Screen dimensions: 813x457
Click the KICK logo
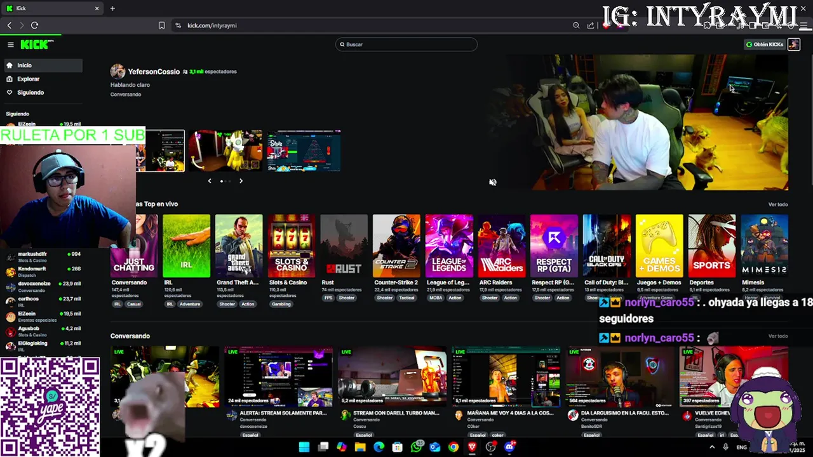36,44
